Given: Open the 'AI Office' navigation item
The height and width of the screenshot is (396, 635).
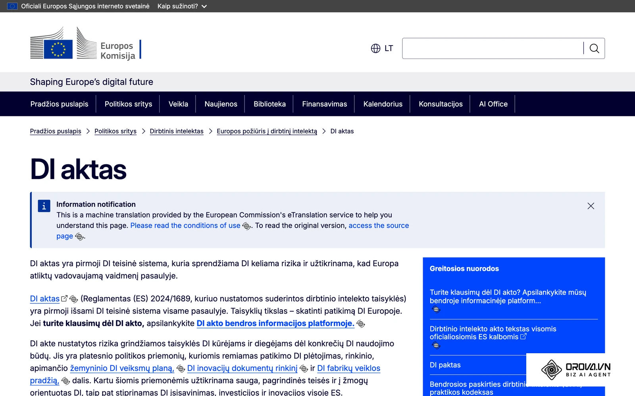Looking at the screenshot, I should coord(493,104).
